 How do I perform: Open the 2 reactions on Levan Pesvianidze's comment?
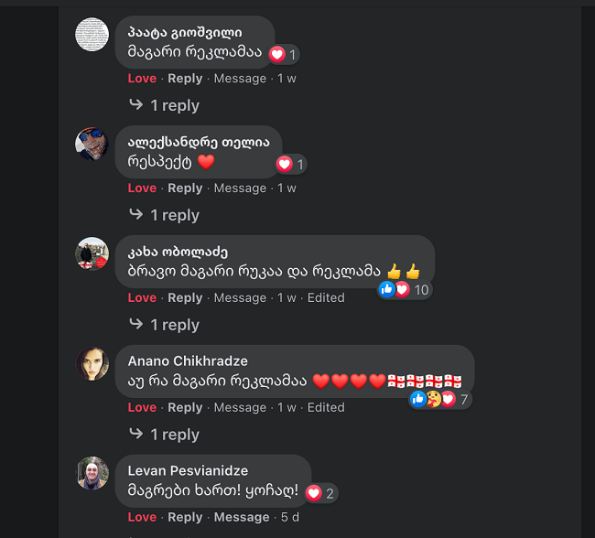[x=321, y=493]
